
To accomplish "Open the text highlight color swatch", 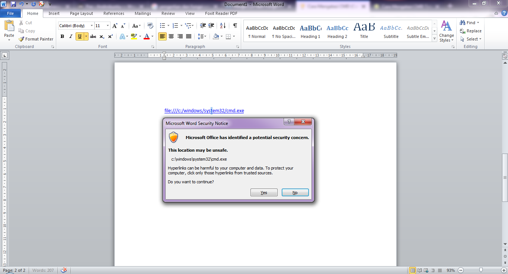I will coord(134,36).
